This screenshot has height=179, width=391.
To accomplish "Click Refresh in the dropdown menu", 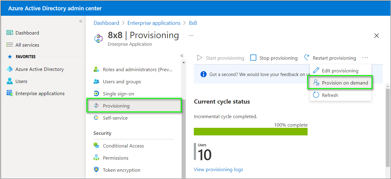I will [x=330, y=95].
